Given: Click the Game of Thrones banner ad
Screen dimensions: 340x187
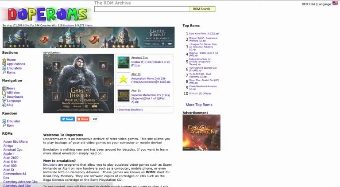Looking at the screenshot, I should (89, 37).
